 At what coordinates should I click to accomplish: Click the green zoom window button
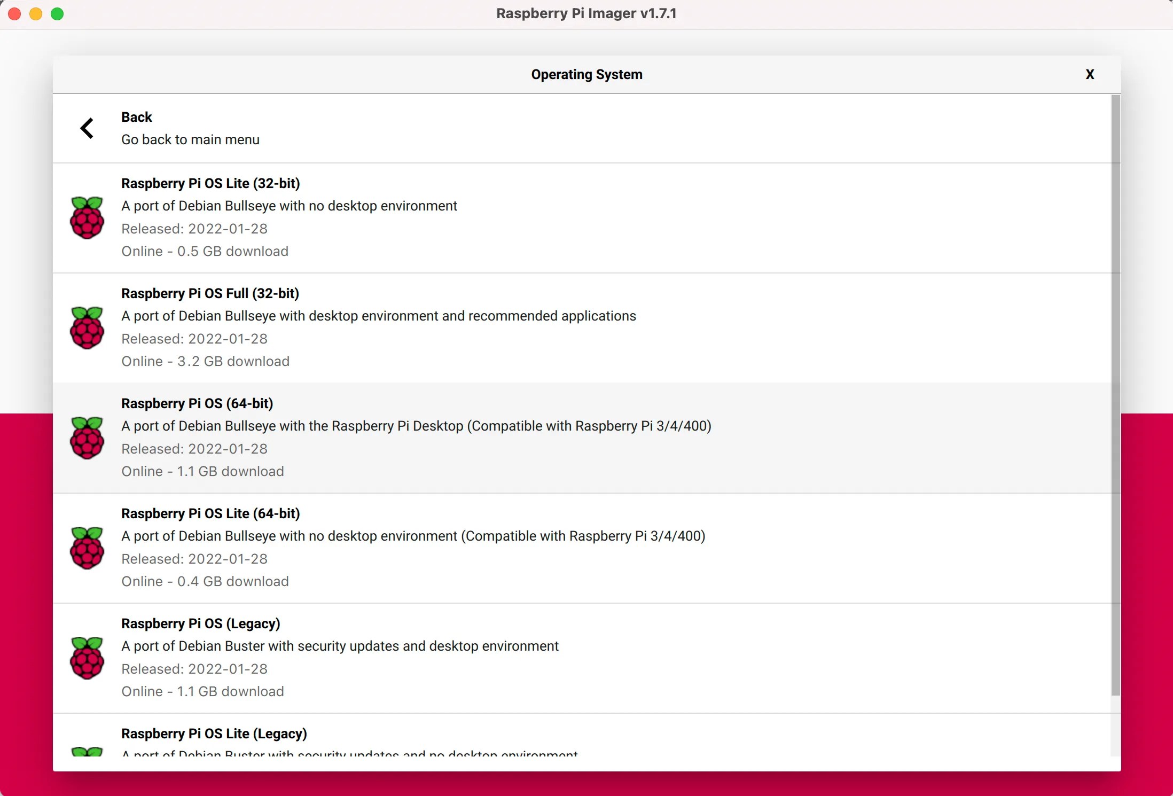coord(57,14)
